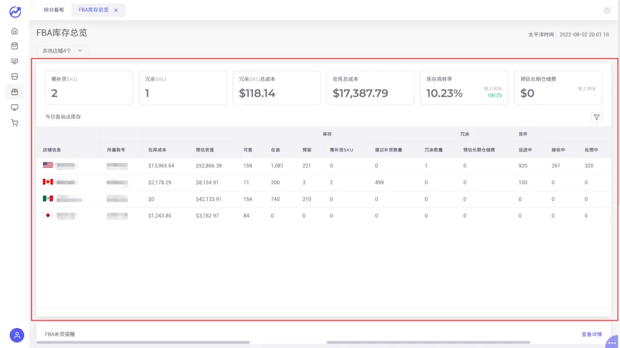Screen dimensions: 620x348
Task: Click the 预估货值 column header
Action: click(x=205, y=150)
